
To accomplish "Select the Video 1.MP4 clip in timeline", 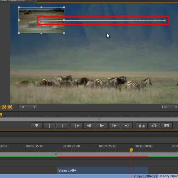I will tap(103, 171).
